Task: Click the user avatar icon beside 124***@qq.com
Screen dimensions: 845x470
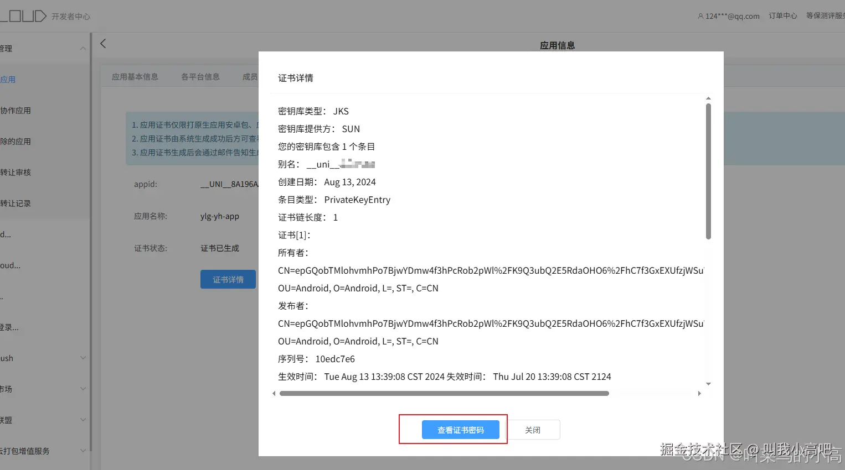Action: [x=700, y=16]
